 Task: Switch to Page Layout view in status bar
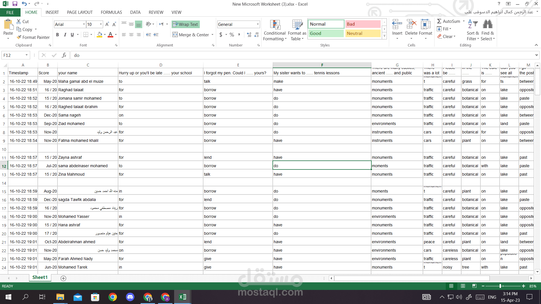pos(463,286)
